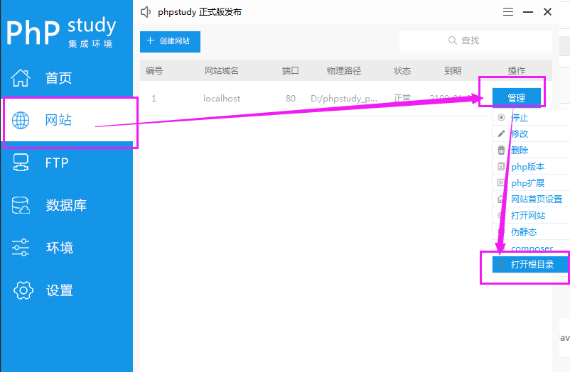
Task: Choose php版本 from the manage menu
Action: pos(531,166)
